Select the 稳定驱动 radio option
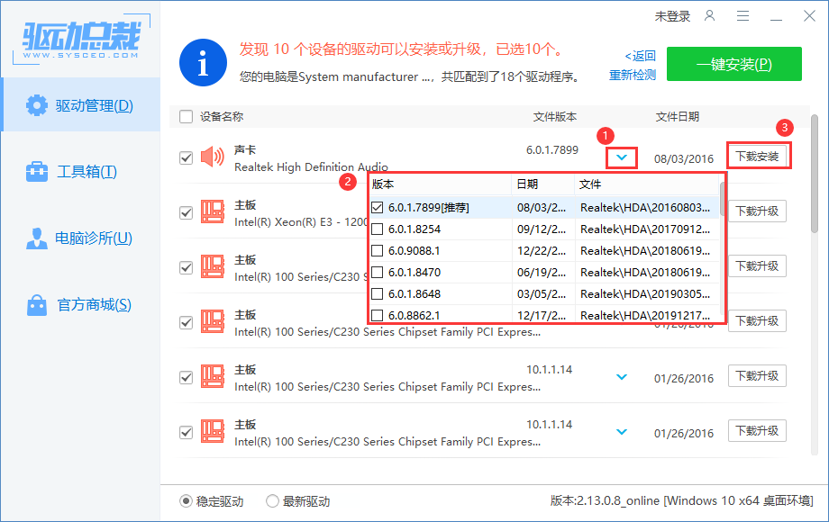Viewport: 829px width, 522px height. 186,501
